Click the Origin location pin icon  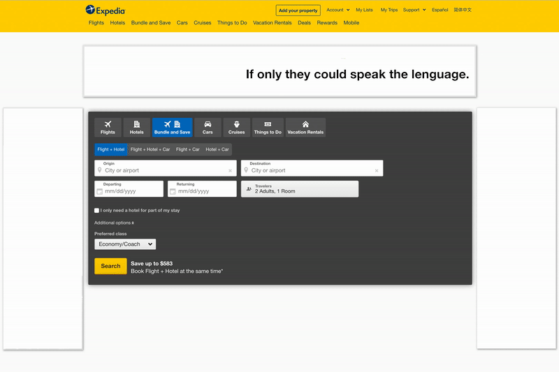click(100, 170)
